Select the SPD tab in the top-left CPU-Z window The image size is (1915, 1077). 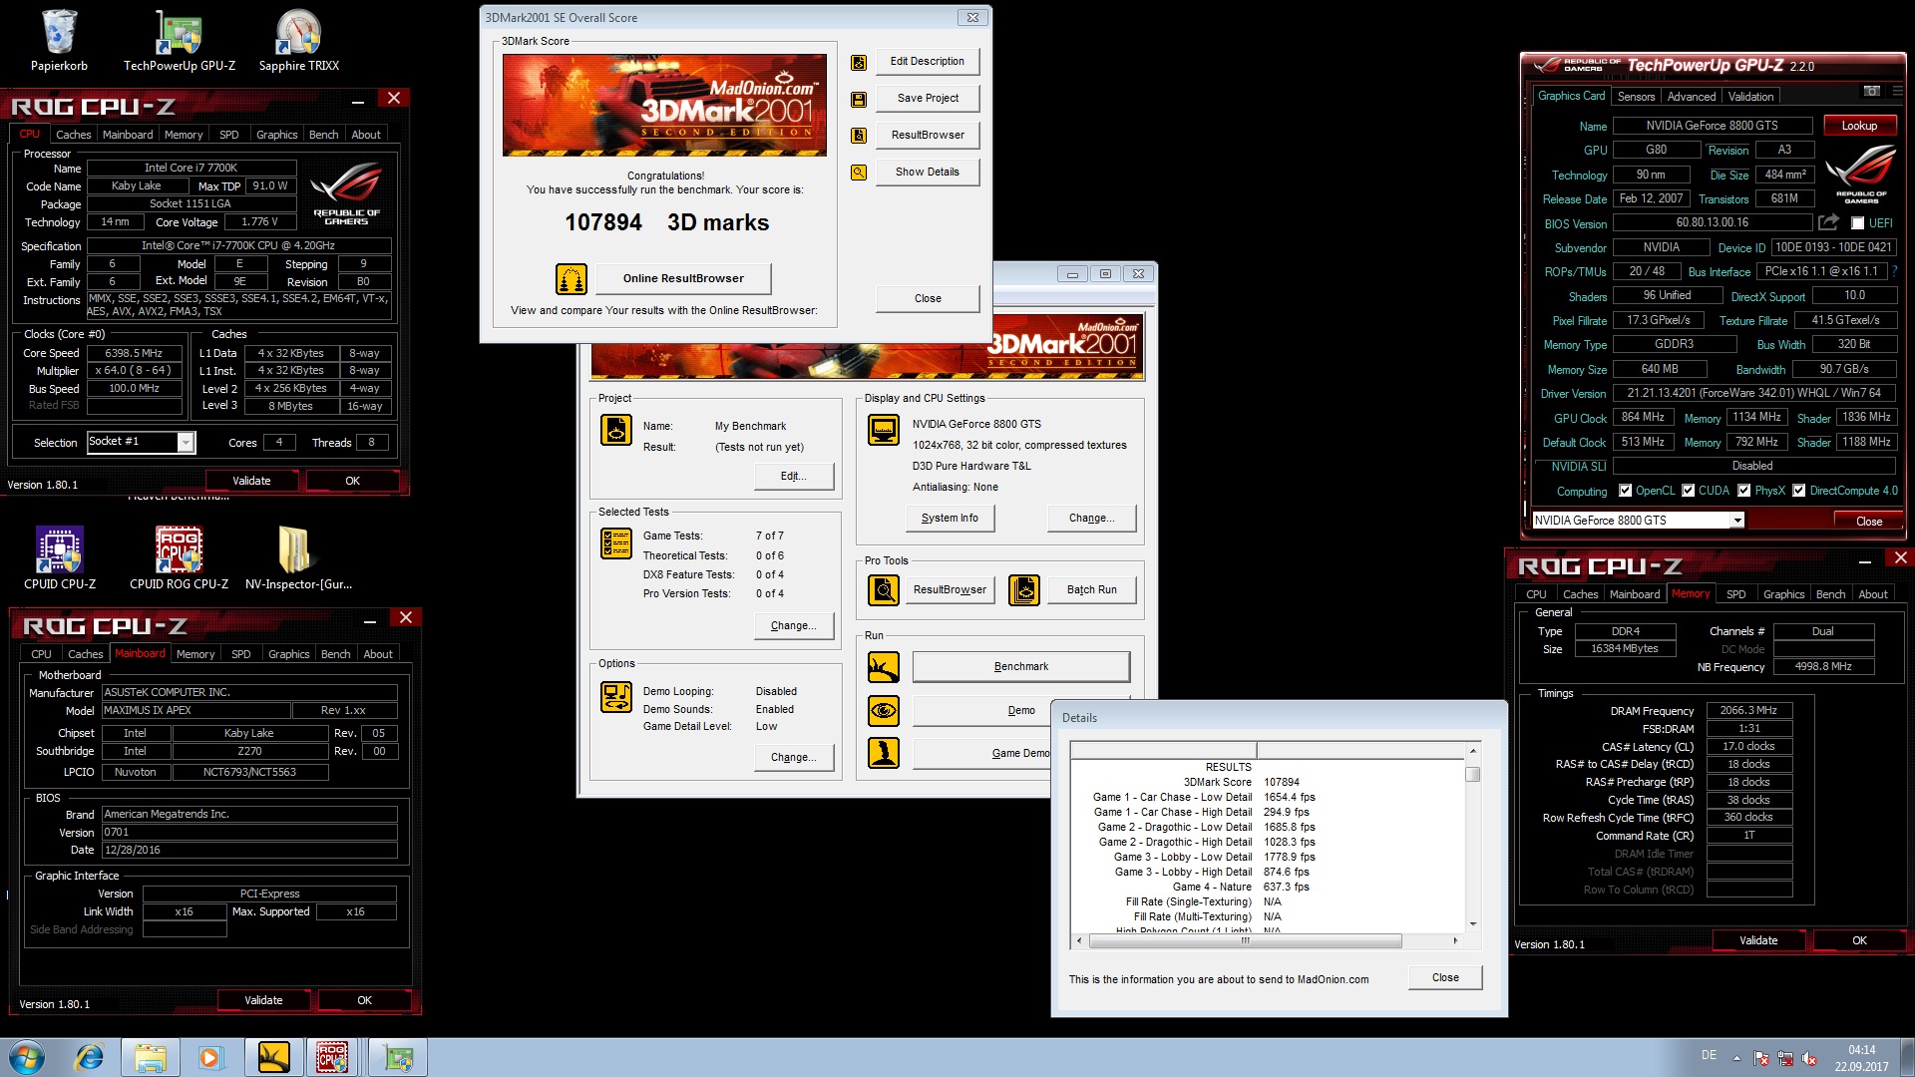pos(228,135)
